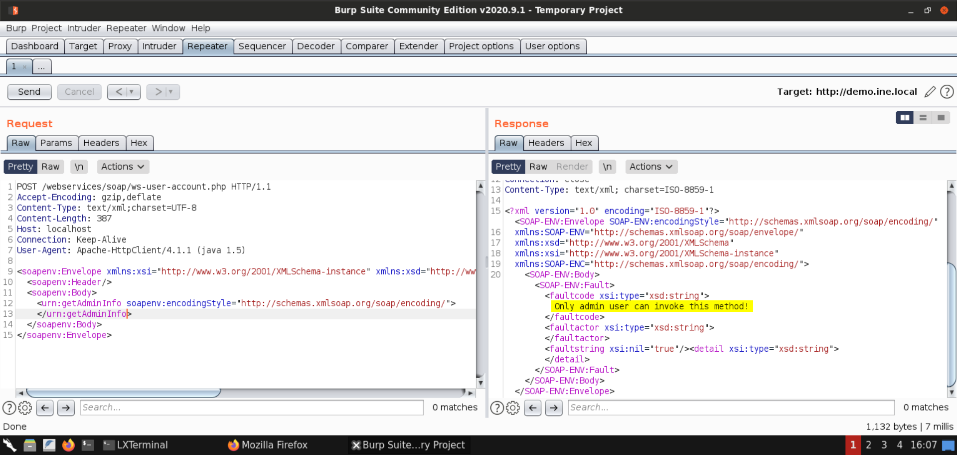This screenshot has width=957, height=455.
Task: Select side-by-side split layout icon
Action: coord(905,118)
